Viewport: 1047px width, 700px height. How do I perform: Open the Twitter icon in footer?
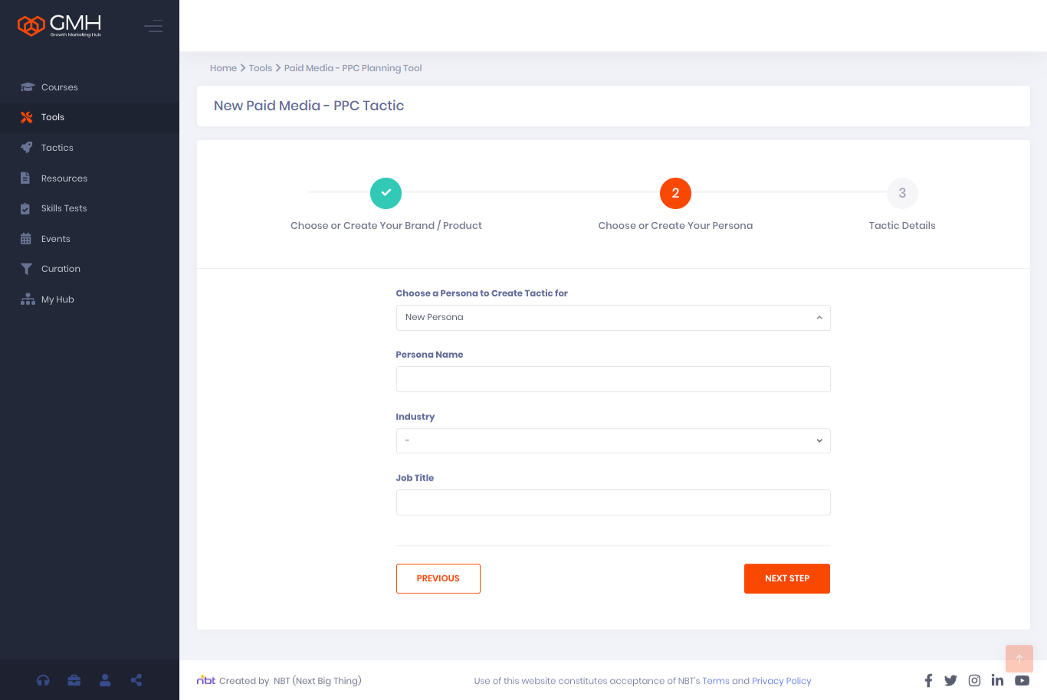(x=950, y=680)
